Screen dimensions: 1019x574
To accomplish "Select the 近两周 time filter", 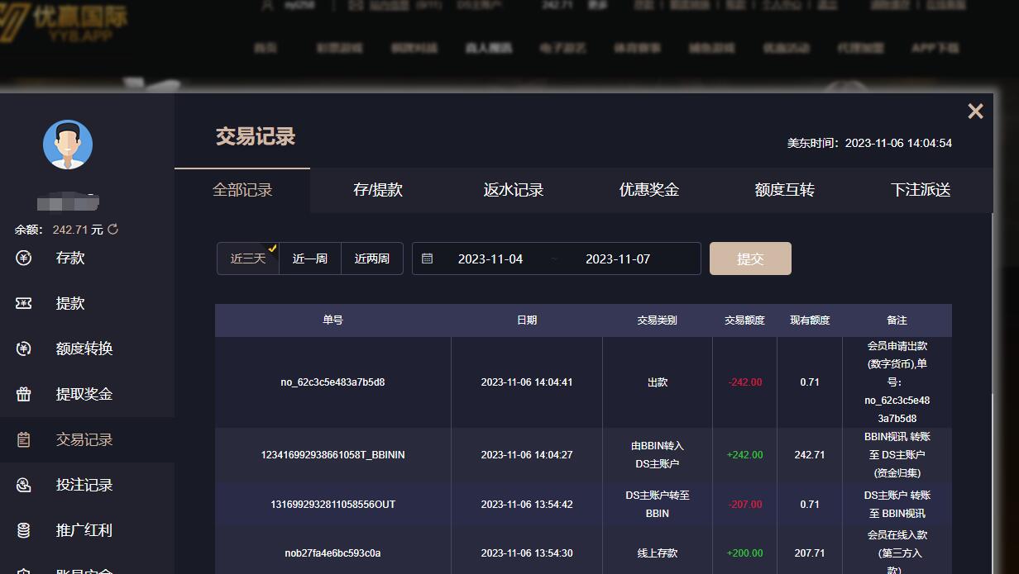I will tap(372, 259).
